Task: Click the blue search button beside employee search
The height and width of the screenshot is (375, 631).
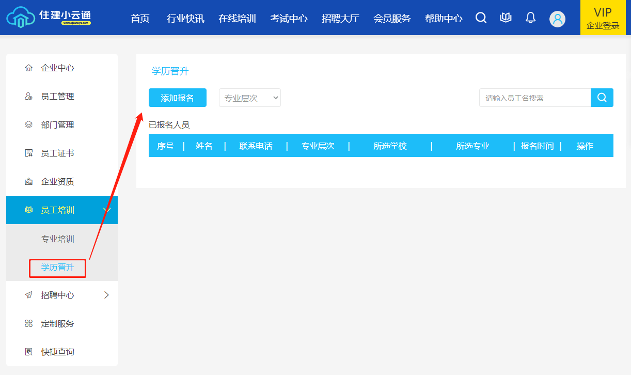Action: pos(602,98)
